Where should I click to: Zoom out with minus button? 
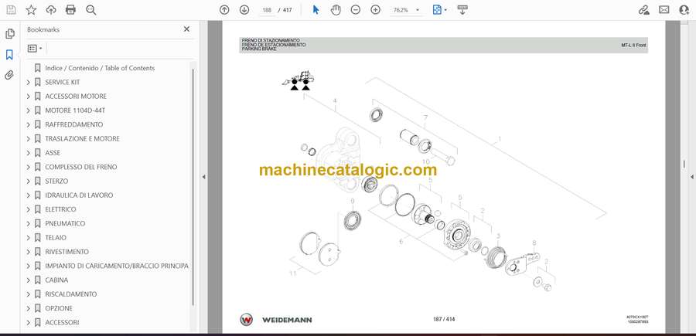tap(356, 10)
